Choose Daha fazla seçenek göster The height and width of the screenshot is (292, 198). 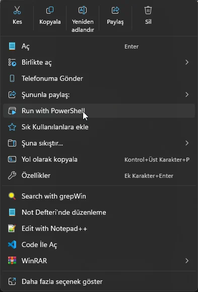point(99,281)
